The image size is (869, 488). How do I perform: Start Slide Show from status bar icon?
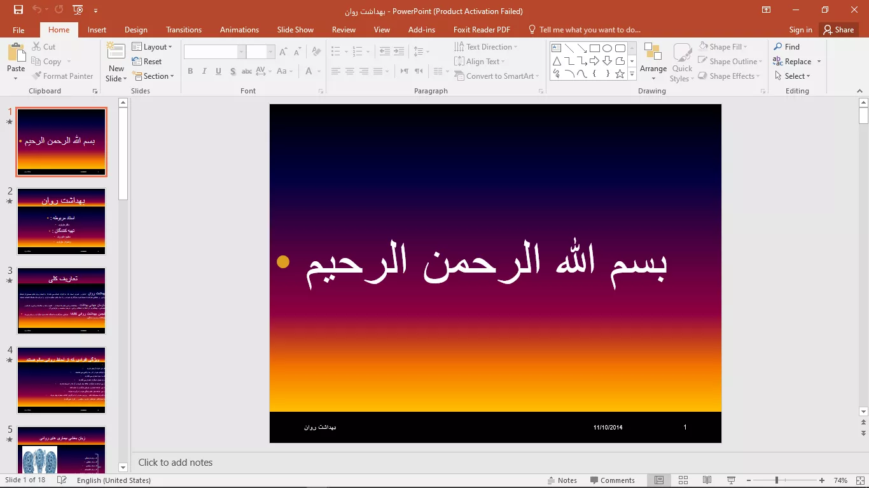732,480
